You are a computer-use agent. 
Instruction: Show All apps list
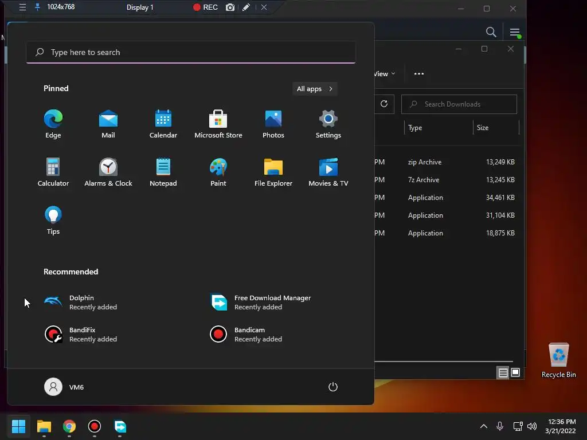pos(315,89)
